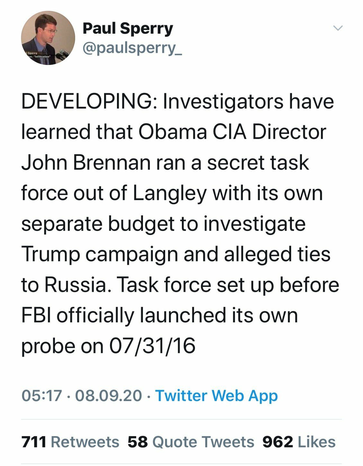363x466 pixels.
Task: View the 711 Retweets list
Action: (70, 442)
